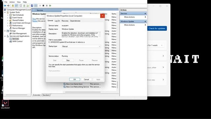This screenshot has height=119, width=211.
Task: Click the Start Service play icon
Action: click(x=40, y=6)
